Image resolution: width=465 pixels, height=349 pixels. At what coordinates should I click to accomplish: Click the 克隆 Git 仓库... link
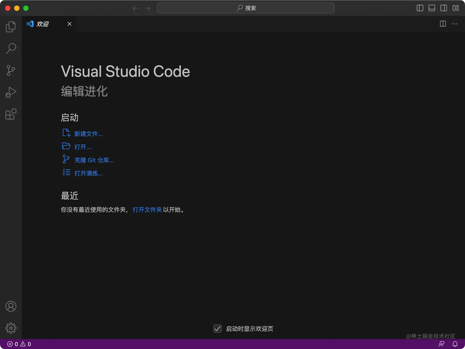[x=94, y=160]
